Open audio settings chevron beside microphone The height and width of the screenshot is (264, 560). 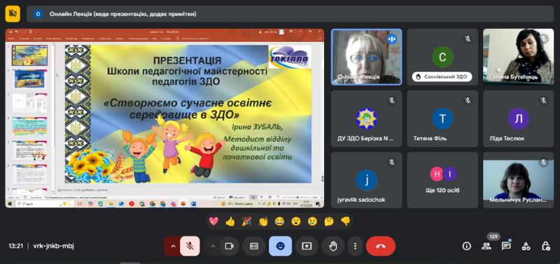173,246
